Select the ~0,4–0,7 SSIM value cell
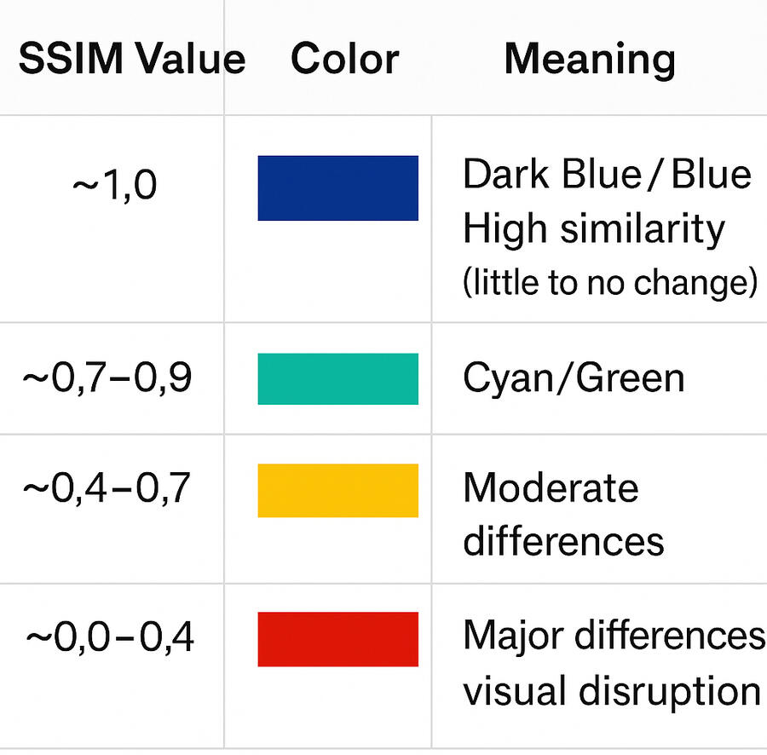767x755 pixels. 107,489
